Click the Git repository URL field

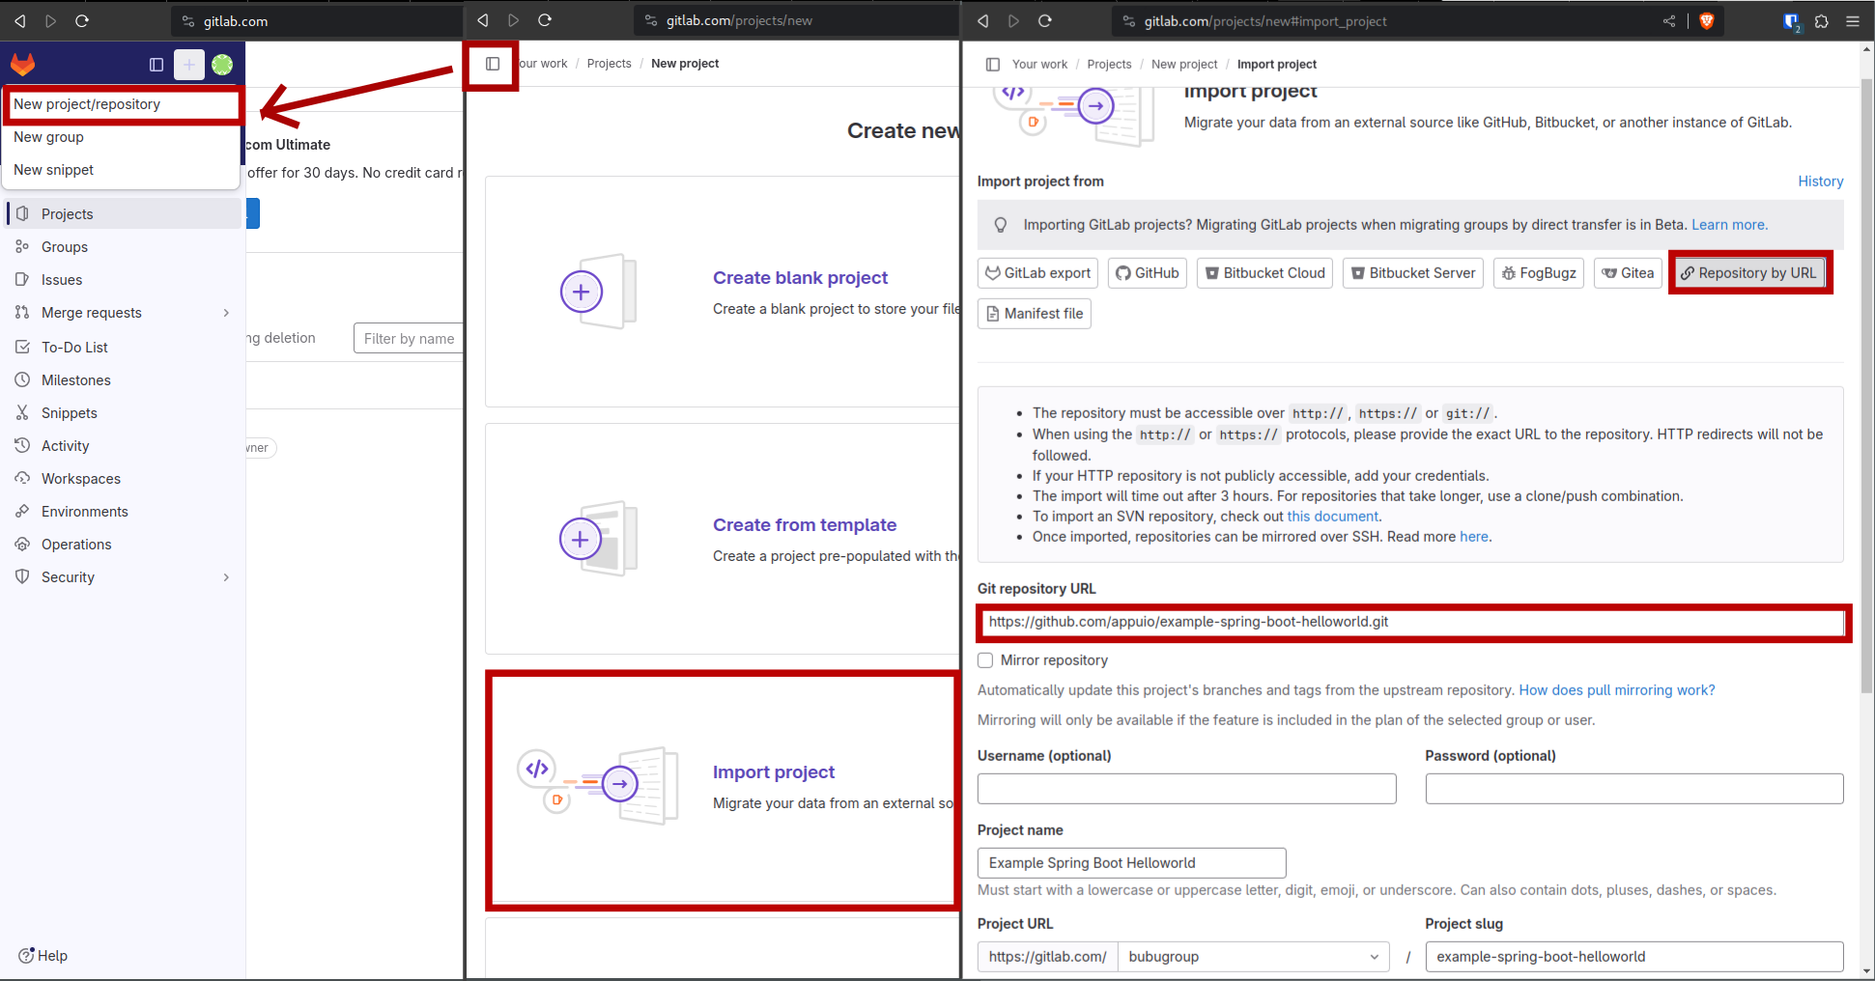tap(1412, 622)
